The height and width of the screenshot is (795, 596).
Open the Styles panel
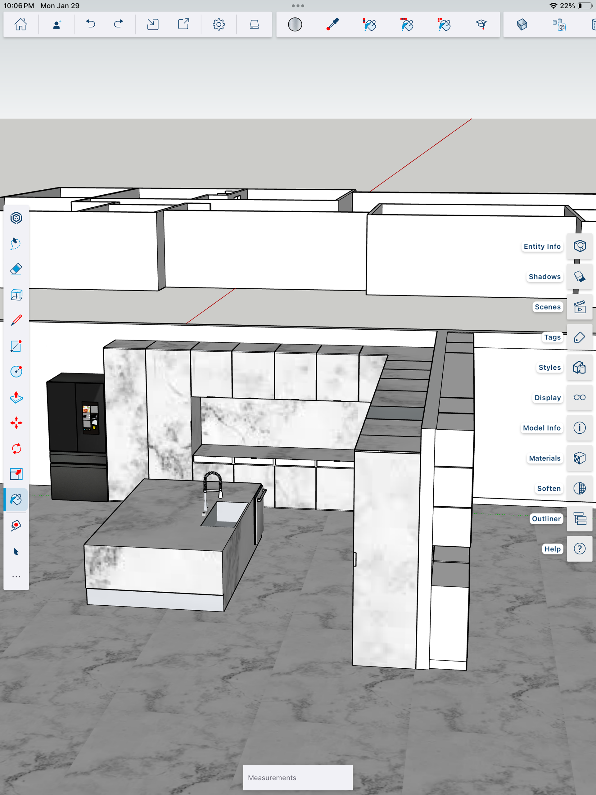580,367
